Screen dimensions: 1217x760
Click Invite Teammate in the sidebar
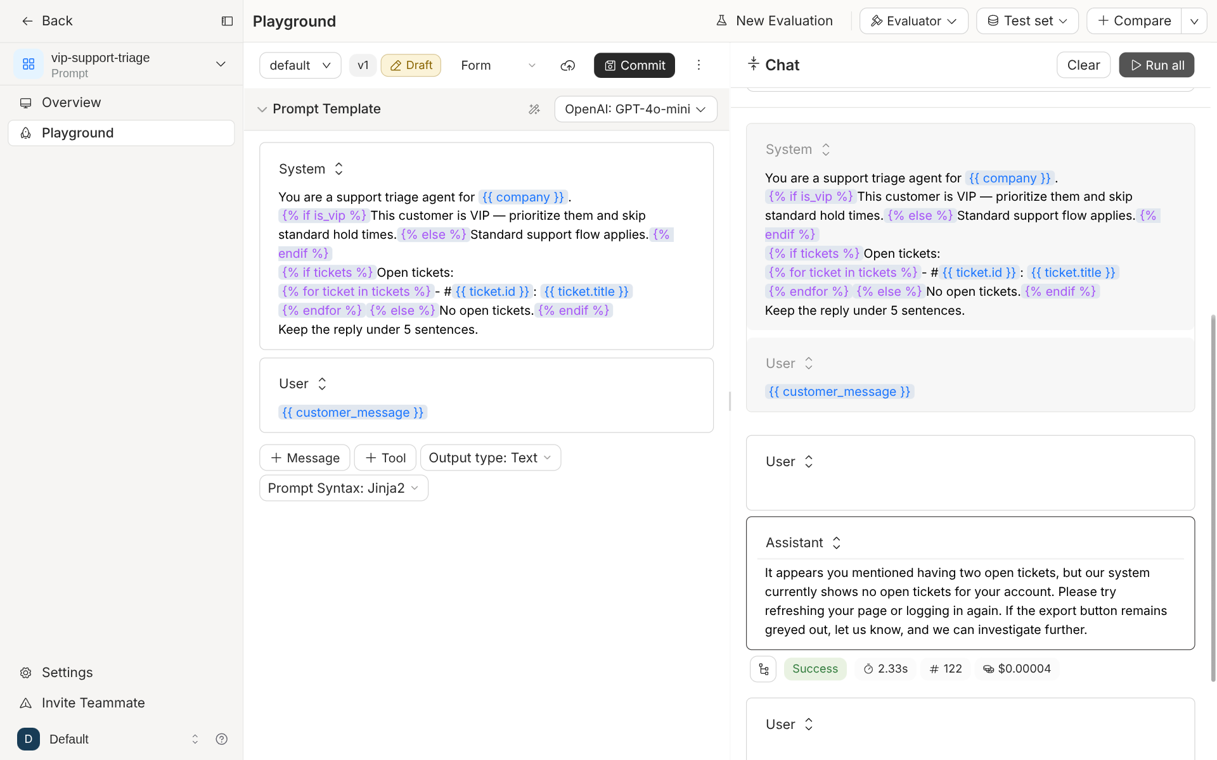(121, 703)
